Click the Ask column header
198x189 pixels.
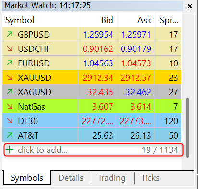[135, 20]
